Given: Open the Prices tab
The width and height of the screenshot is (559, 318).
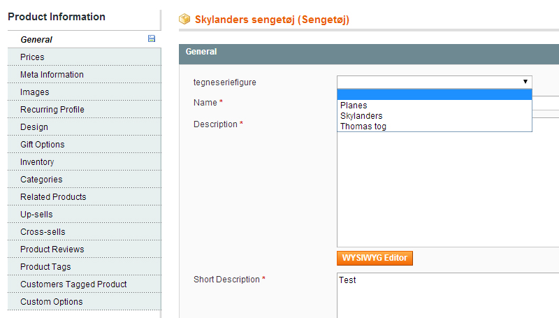Looking at the screenshot, I should (85, 57).
